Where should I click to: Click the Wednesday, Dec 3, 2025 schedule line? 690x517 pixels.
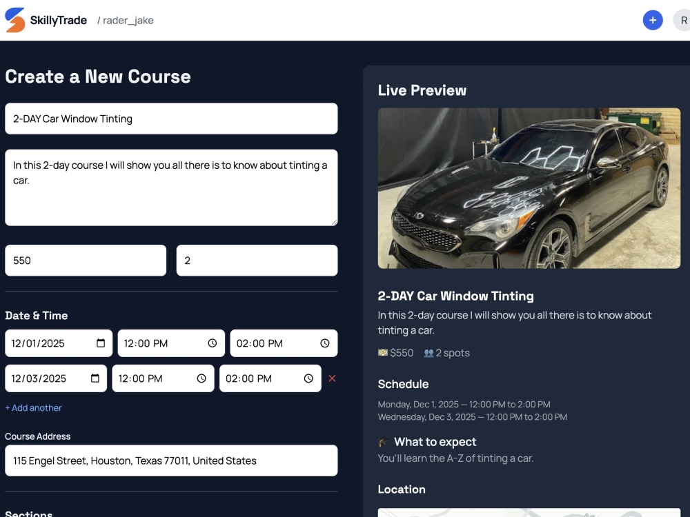click(472, 417)
